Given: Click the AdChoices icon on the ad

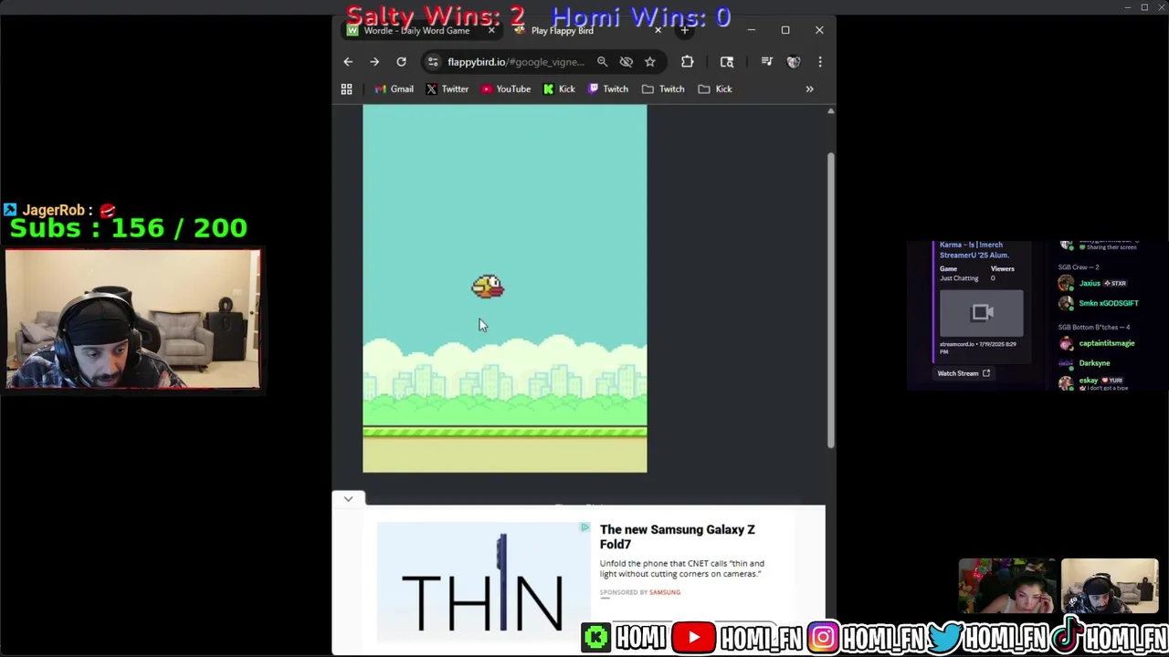Looking at the screenshot, I should point(584,527).
